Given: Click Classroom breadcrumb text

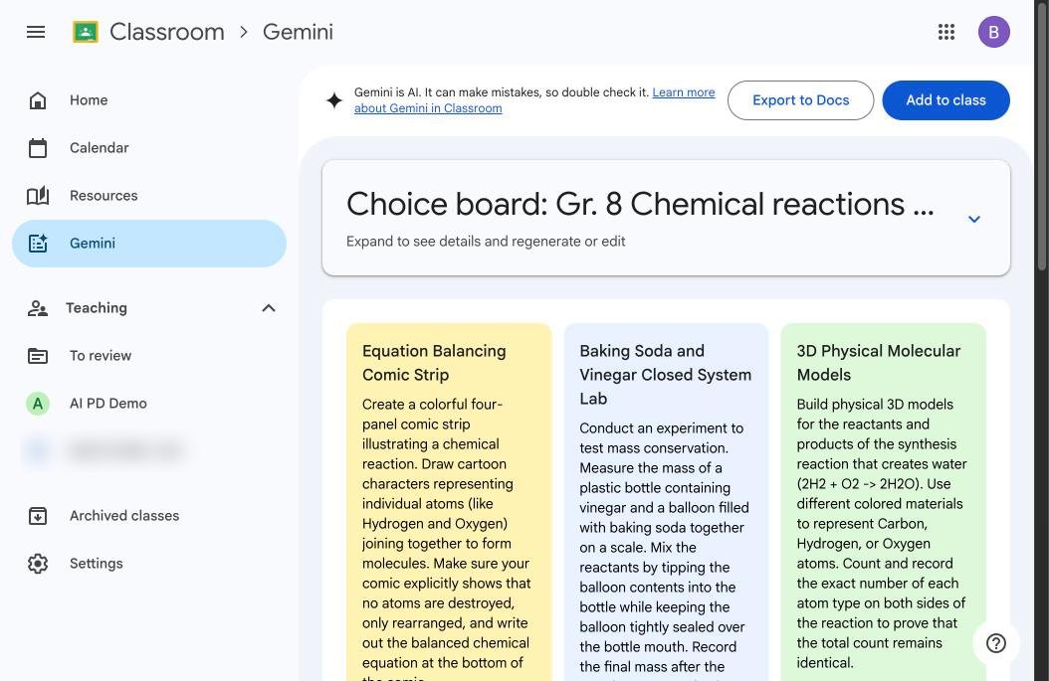Looking at the screenshot, I should (x=166, y=32).
